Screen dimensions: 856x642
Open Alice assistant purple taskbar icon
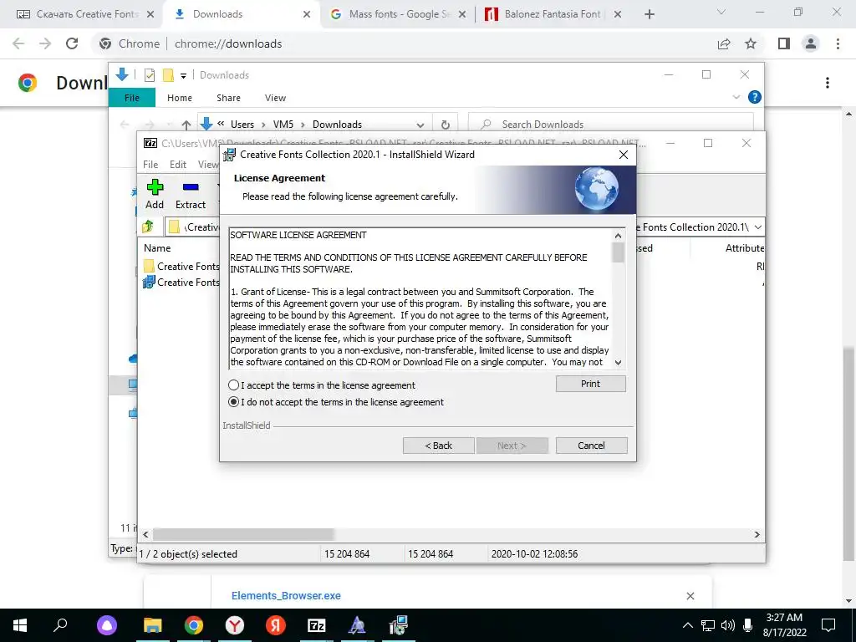coord(107,625)
